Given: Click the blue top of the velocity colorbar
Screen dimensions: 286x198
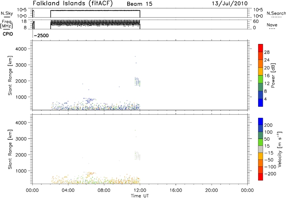Looking at the screenshot, I should click(261, 122).
